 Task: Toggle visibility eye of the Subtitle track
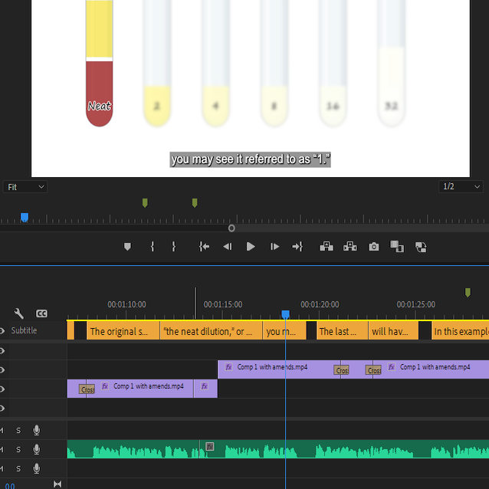tap(2, 331)
